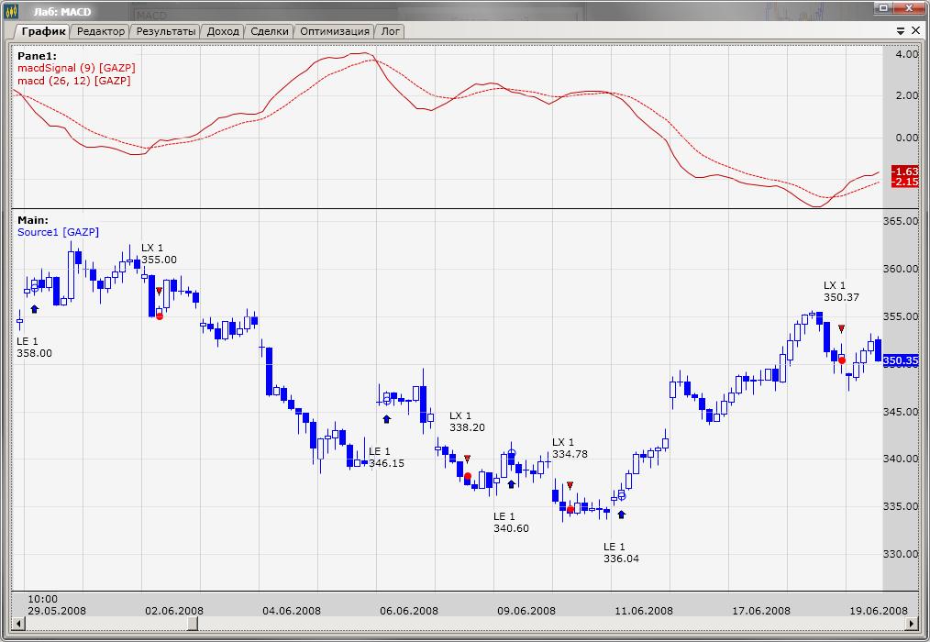Image resolution: width=930 pixels, height=642 pixels.
Task: Go to the Оптимизация tab
Action: pyautogui.click(x=335, y=30)
